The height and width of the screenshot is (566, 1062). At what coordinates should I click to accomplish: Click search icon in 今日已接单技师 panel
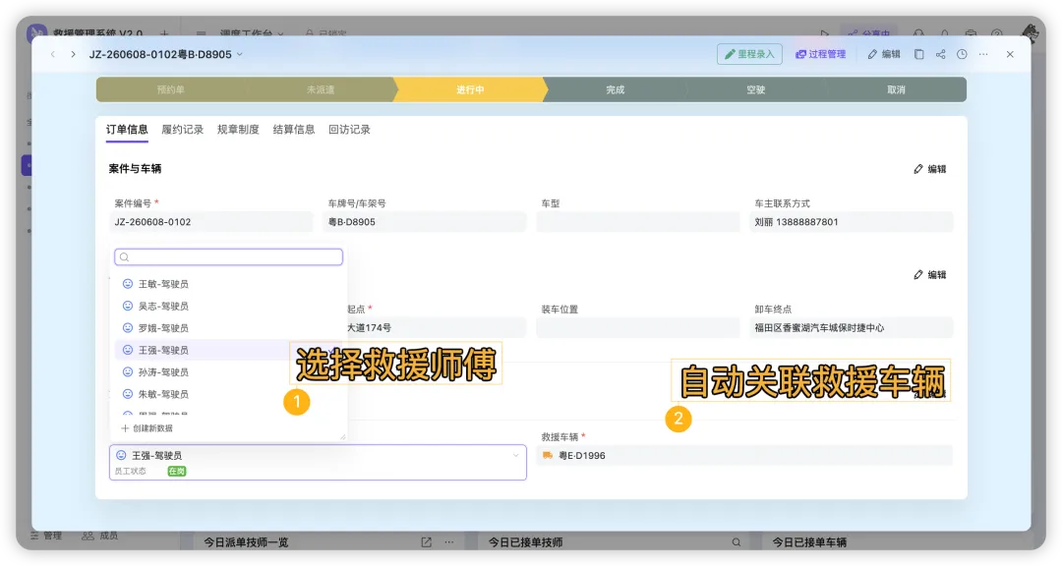click(x=737, y=542)
